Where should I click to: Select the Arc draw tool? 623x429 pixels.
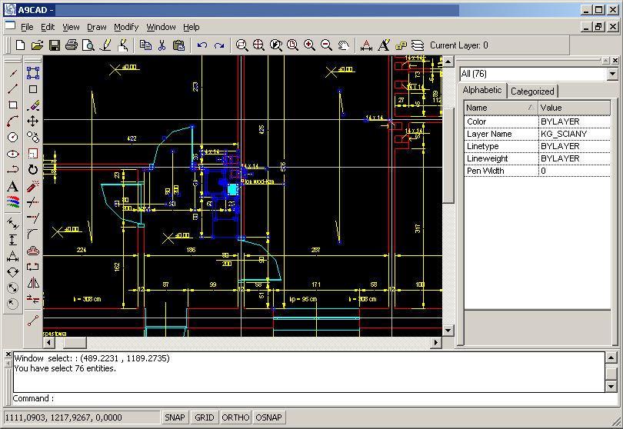click(x=13, y=121)
